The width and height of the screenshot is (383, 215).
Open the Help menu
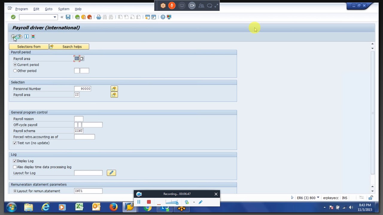point(78,9)
